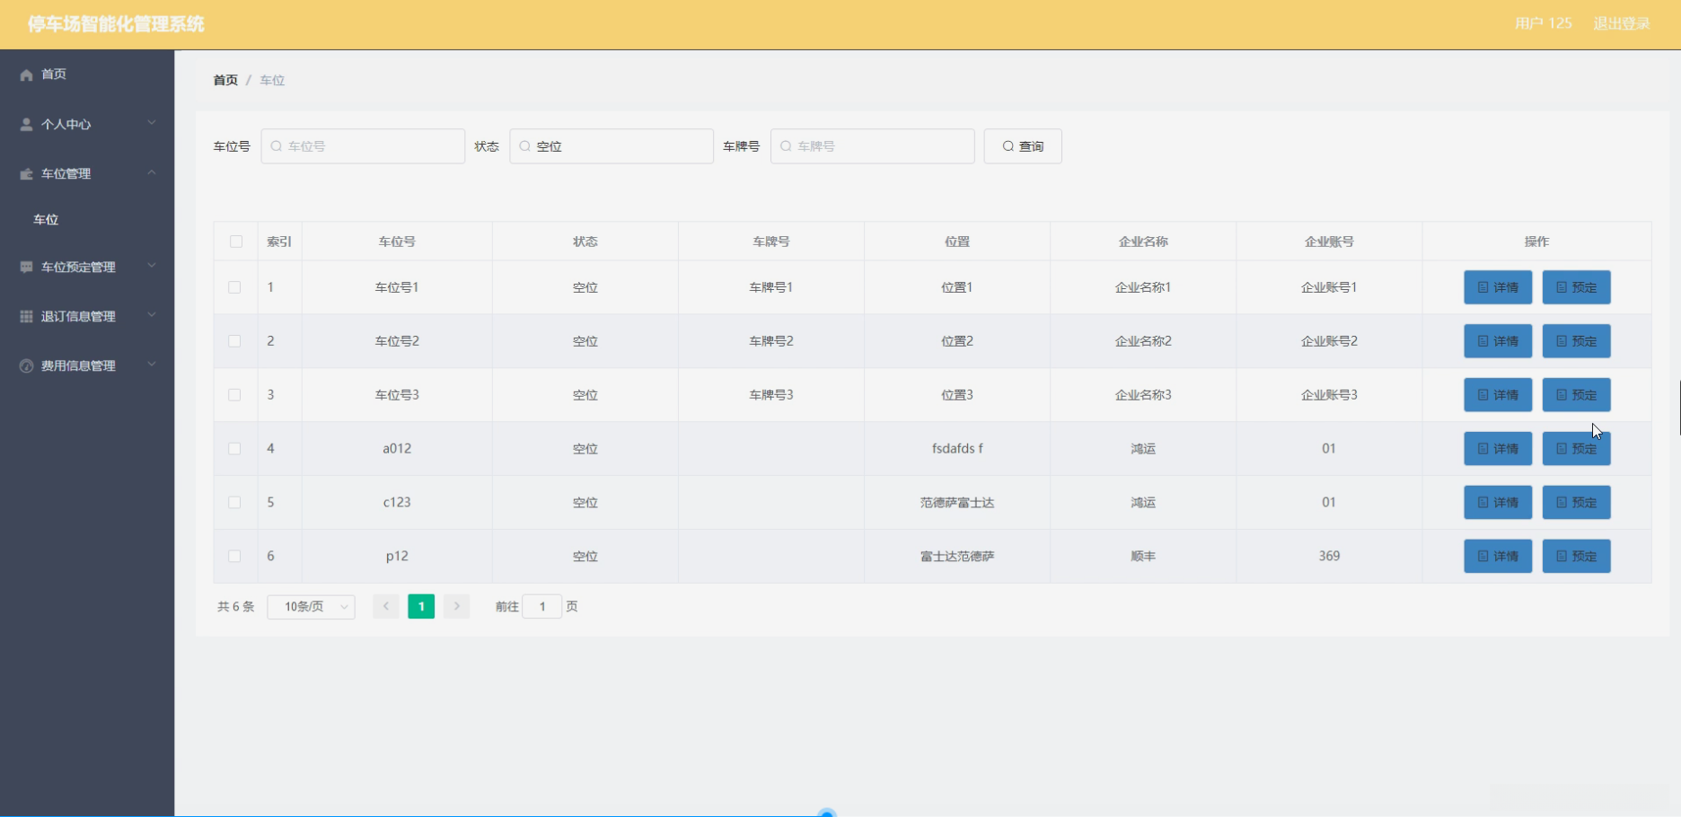This screenshot has width=1681, height=817.
Task: Click the 企业名称 column header
Action: pos(1143,242)
